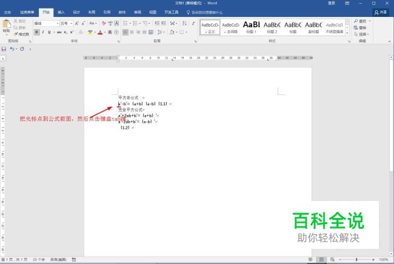Open the font size dropdown
Viewport: 394px width, 264px height.
tap(71, 24)
